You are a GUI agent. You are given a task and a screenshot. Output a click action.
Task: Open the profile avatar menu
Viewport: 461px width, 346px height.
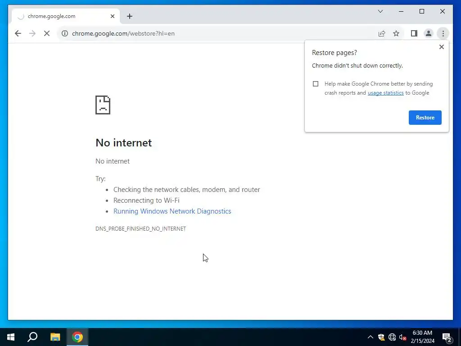(x=429, y=33)
